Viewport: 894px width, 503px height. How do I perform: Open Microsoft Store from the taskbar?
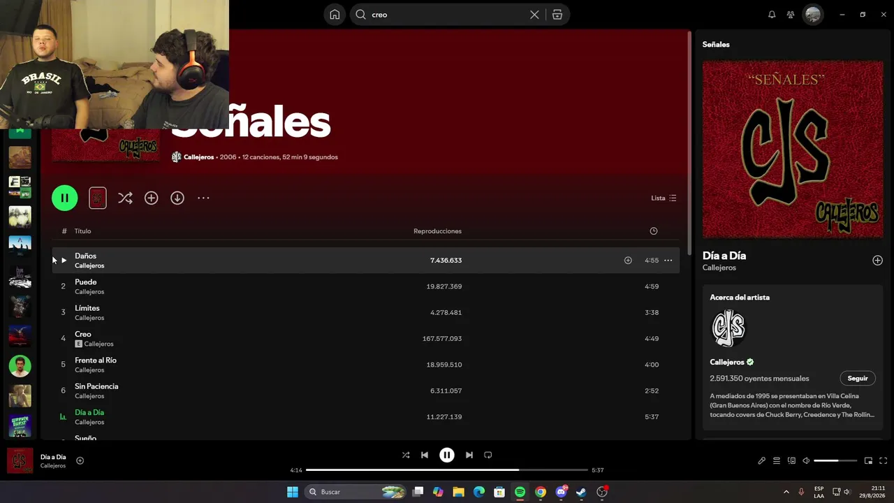[x=499, y=492]
